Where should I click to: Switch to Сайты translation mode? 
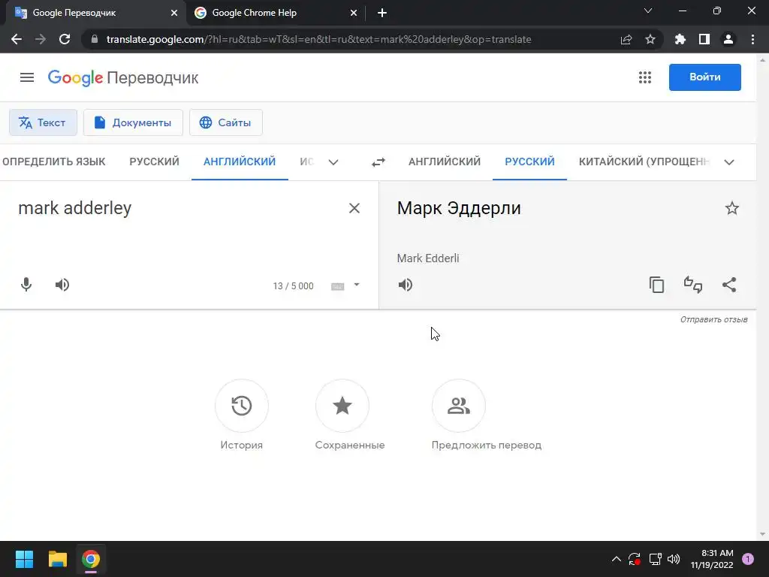tap(225, 122)
